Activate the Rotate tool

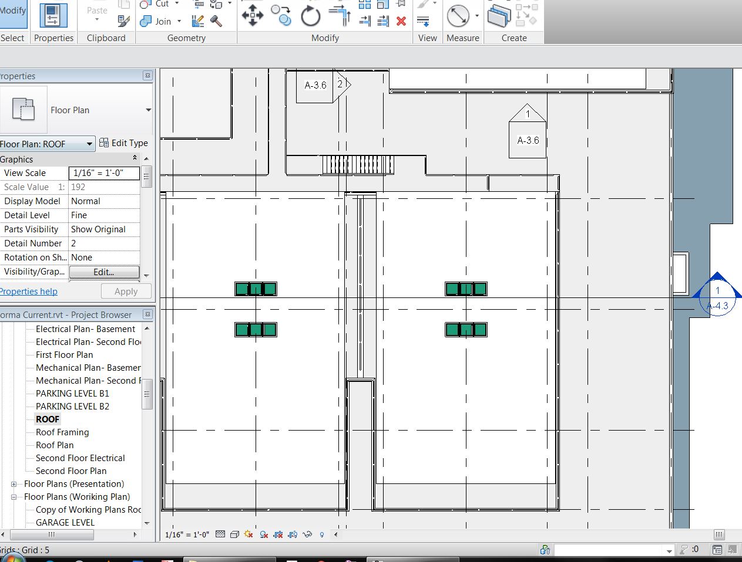click(x=310, y=16)
